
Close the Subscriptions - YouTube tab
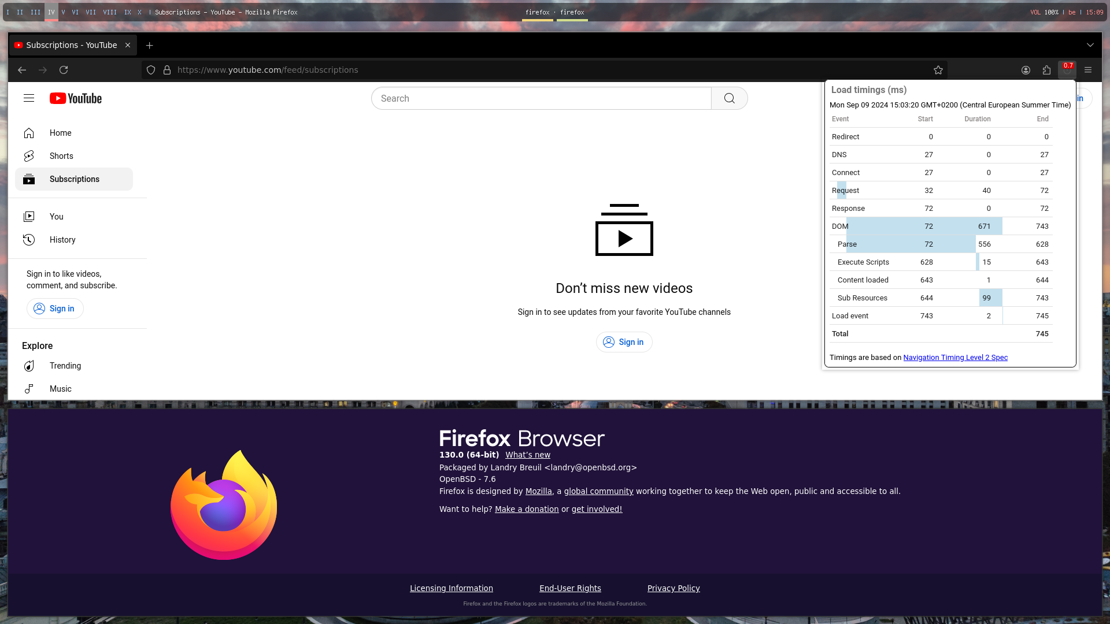tap(128, 45)
